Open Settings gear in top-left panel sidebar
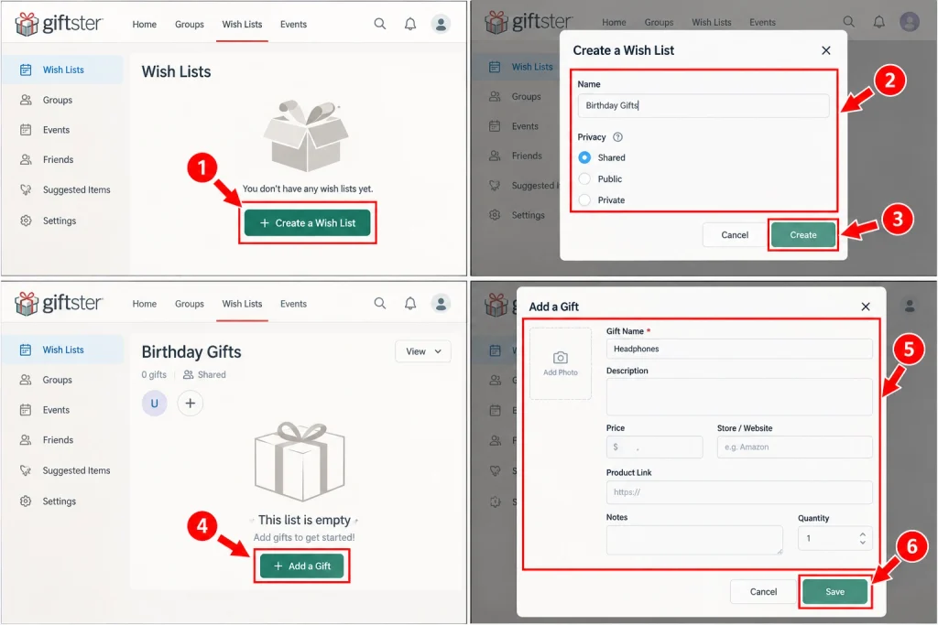 point(26,221)
